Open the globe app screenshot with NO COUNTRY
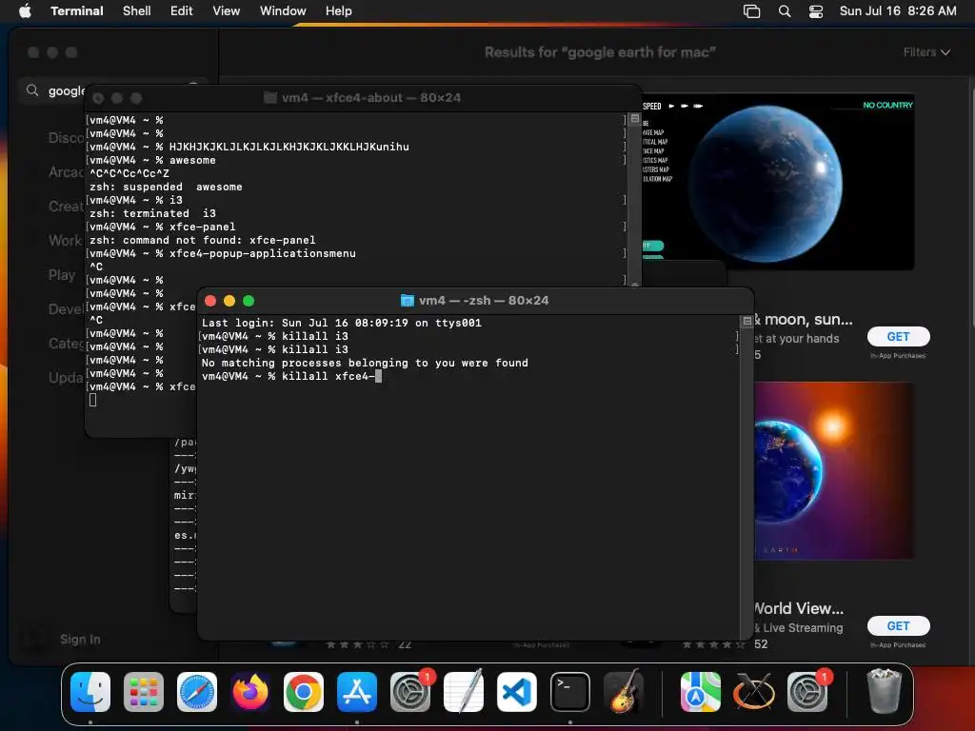975x731 pixels. pyautogui.click(x=778, y=182)
